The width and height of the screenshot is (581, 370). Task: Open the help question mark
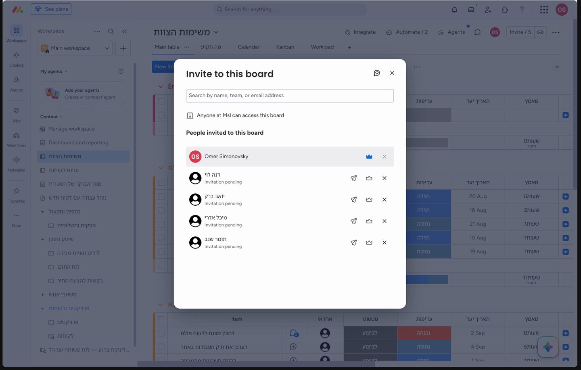click(522, 10)
